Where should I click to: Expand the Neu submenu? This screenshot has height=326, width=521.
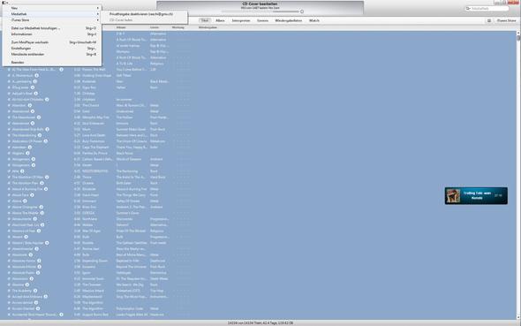click(52, 8)
